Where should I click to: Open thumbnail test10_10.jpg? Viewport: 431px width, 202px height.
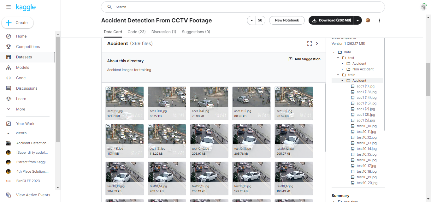(209, 141)
